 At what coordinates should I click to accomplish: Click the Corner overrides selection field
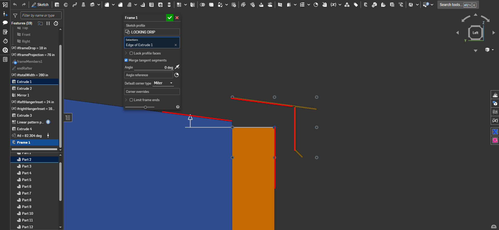(152, 92)
